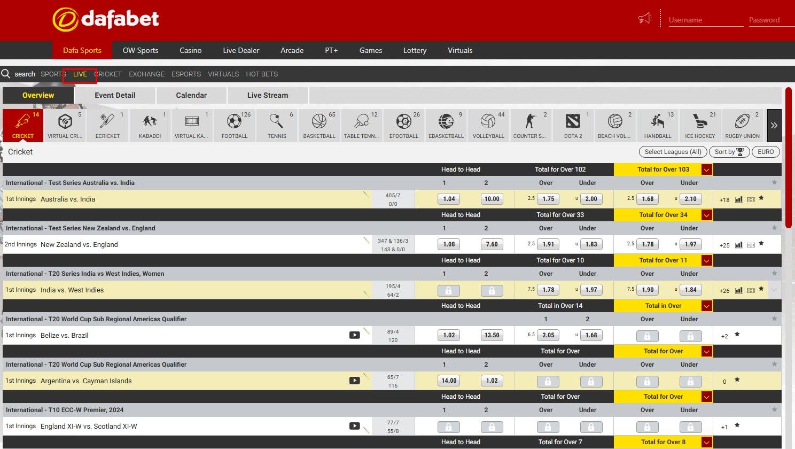
Task: Click the Username input field
Action: 705,20
